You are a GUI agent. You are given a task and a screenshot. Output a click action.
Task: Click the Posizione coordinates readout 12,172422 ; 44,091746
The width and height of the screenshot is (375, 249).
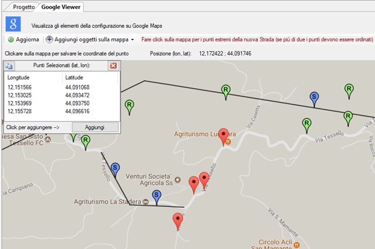click(225, 54)
